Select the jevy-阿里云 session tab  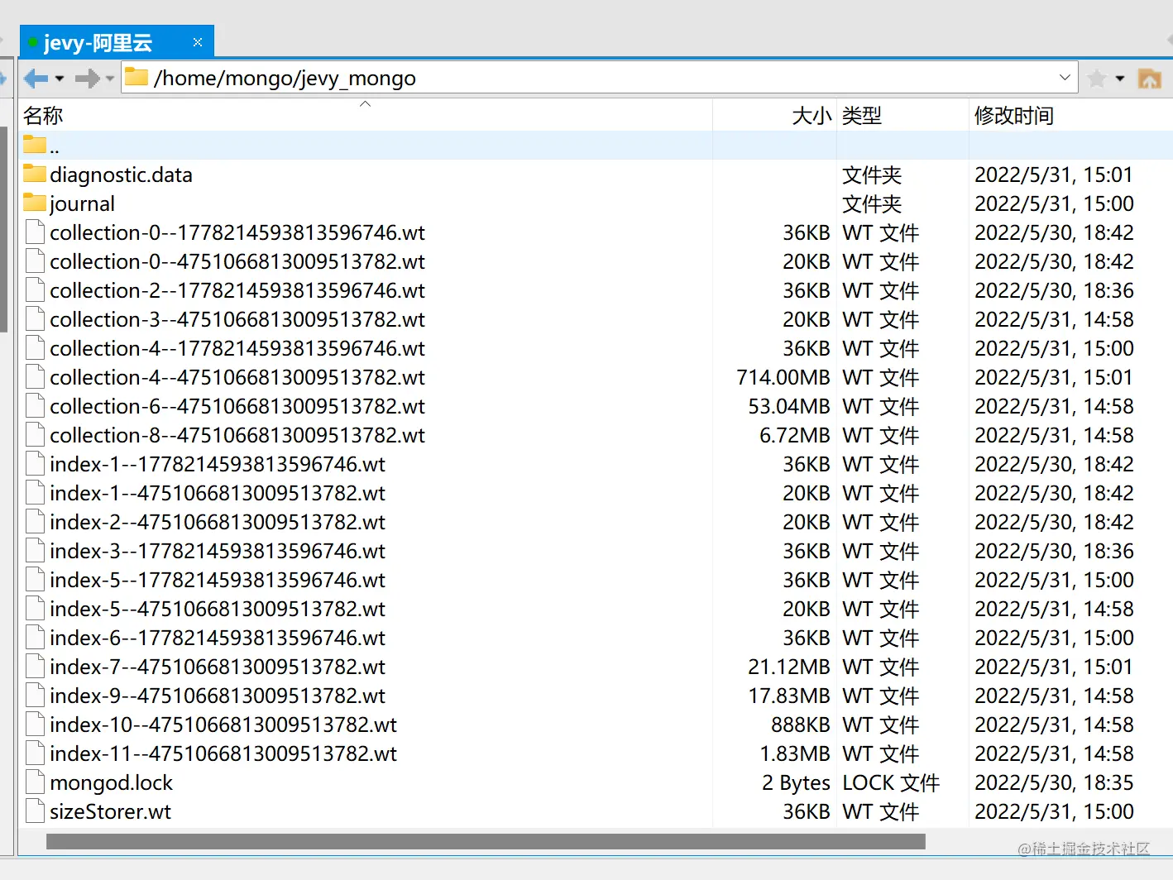coord(117,41)
